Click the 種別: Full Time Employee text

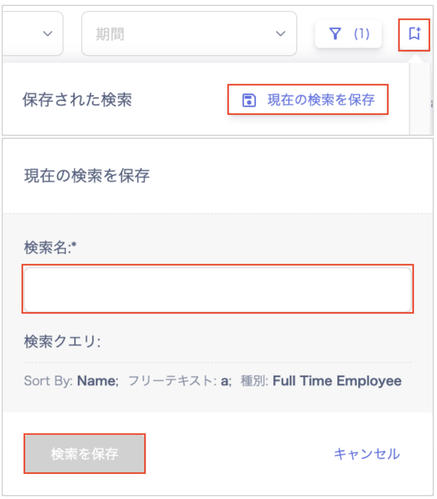pos(321,381)
